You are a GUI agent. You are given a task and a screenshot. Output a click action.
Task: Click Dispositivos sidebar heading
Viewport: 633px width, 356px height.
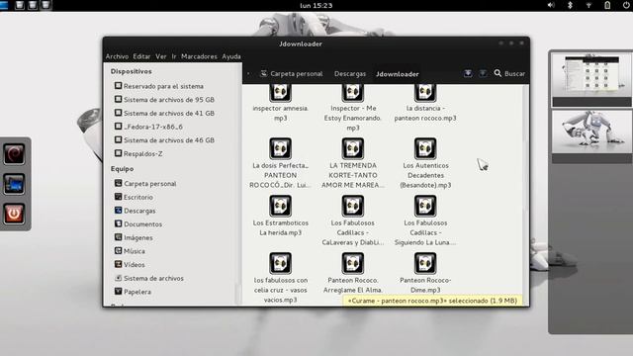(132, 71)
